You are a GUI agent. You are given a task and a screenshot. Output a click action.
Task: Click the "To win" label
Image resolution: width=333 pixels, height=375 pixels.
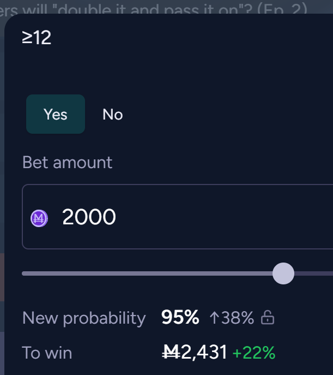pos(47,353)
